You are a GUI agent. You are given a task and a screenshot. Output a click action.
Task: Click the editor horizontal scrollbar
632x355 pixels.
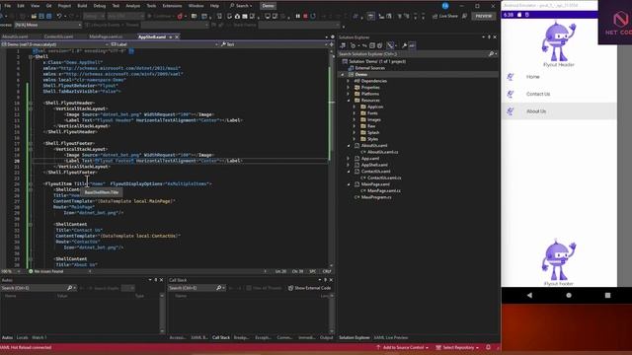coord(177,272)
